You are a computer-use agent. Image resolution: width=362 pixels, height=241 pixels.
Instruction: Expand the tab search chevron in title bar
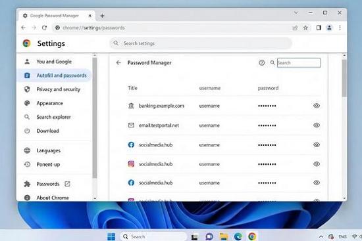tap(296, 13)
